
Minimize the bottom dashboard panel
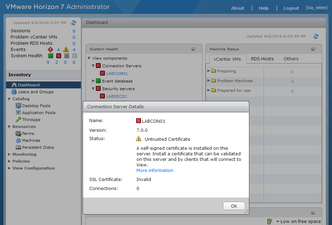(x=313, y=213)
